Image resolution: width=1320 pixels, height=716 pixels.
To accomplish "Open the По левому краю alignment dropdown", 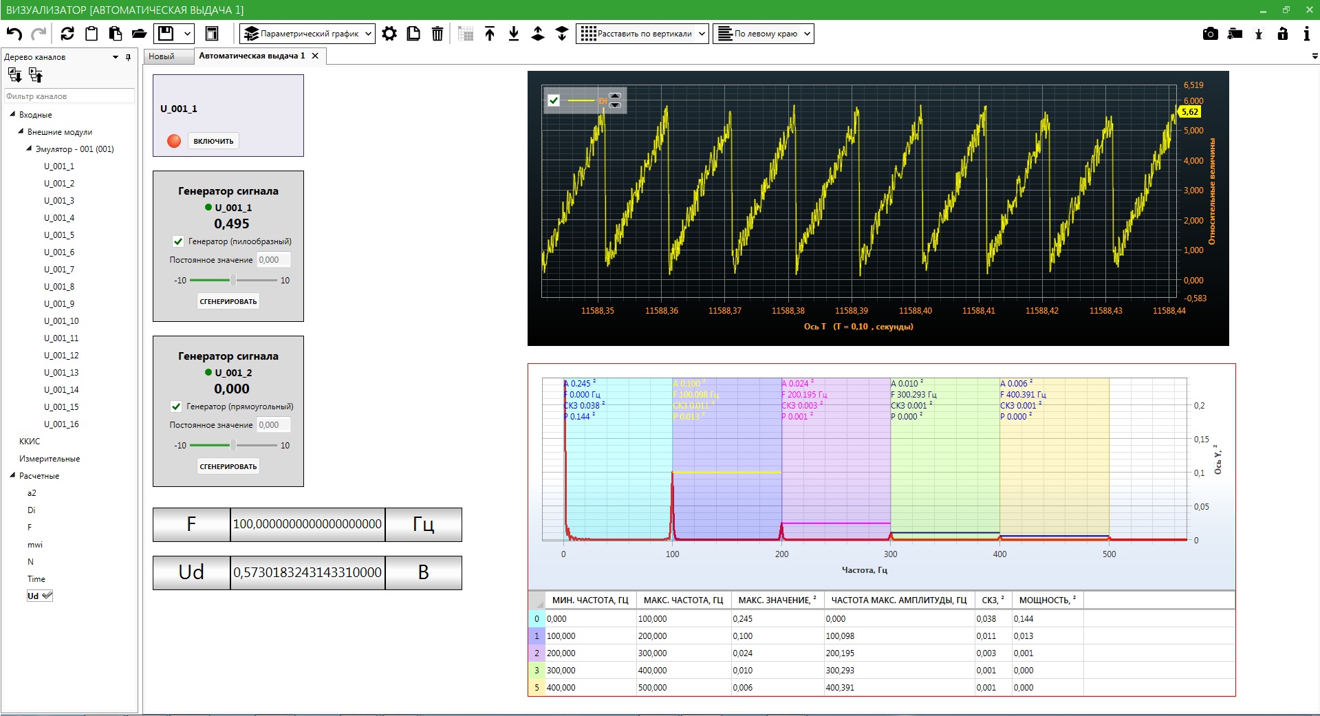I will (764, 34).
